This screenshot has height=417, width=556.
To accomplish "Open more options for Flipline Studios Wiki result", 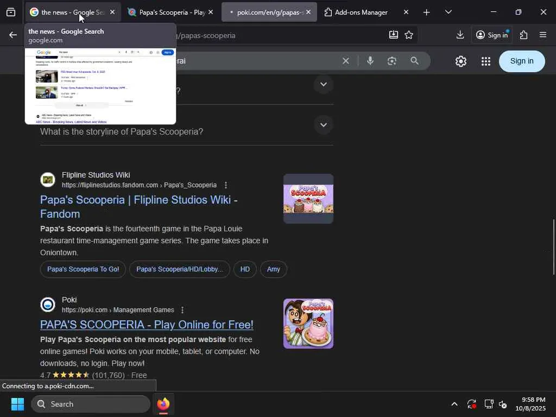I will pyautogui.click(x=226, y=185).
